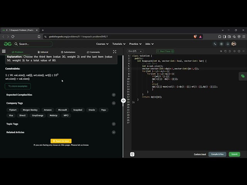The width and height of the screenshot is (247, 185).
Task: Click Try more examples button
Action: click(18, 86)
